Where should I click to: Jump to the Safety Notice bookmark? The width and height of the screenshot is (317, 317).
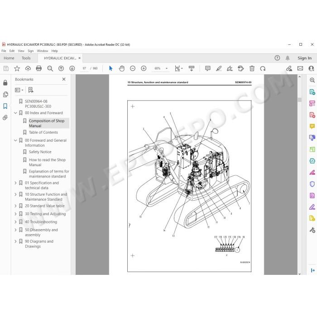pyautogui.click(x=40, y=152)
